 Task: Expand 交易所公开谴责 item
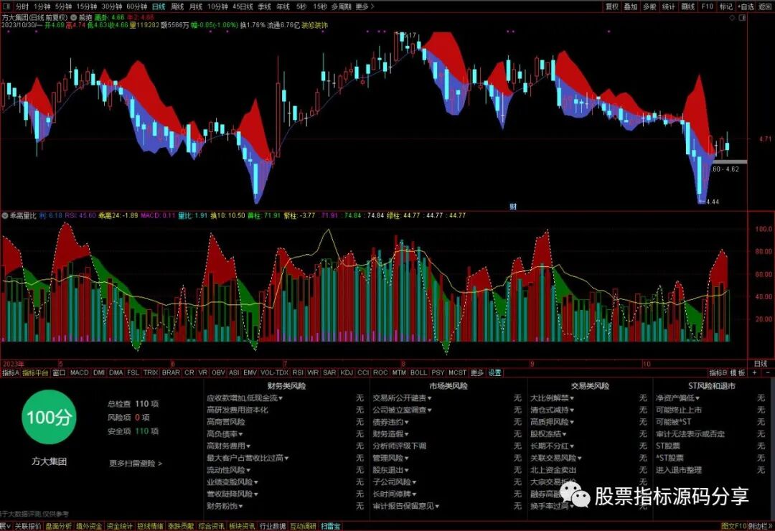pyautogui.click(x=403, y=398)
